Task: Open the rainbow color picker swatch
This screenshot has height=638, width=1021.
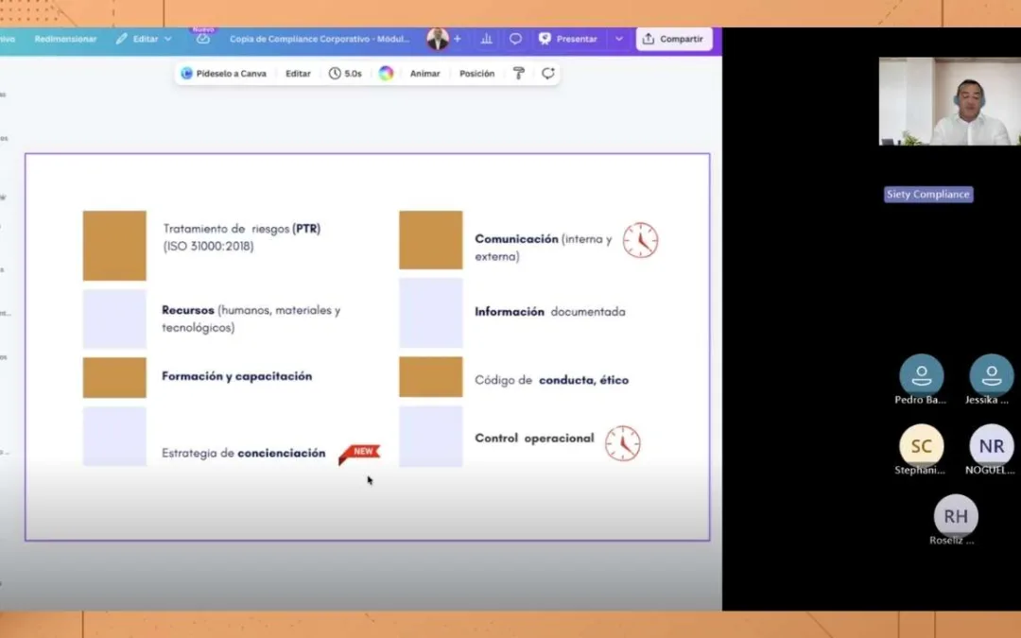Action: click(386, 74)
